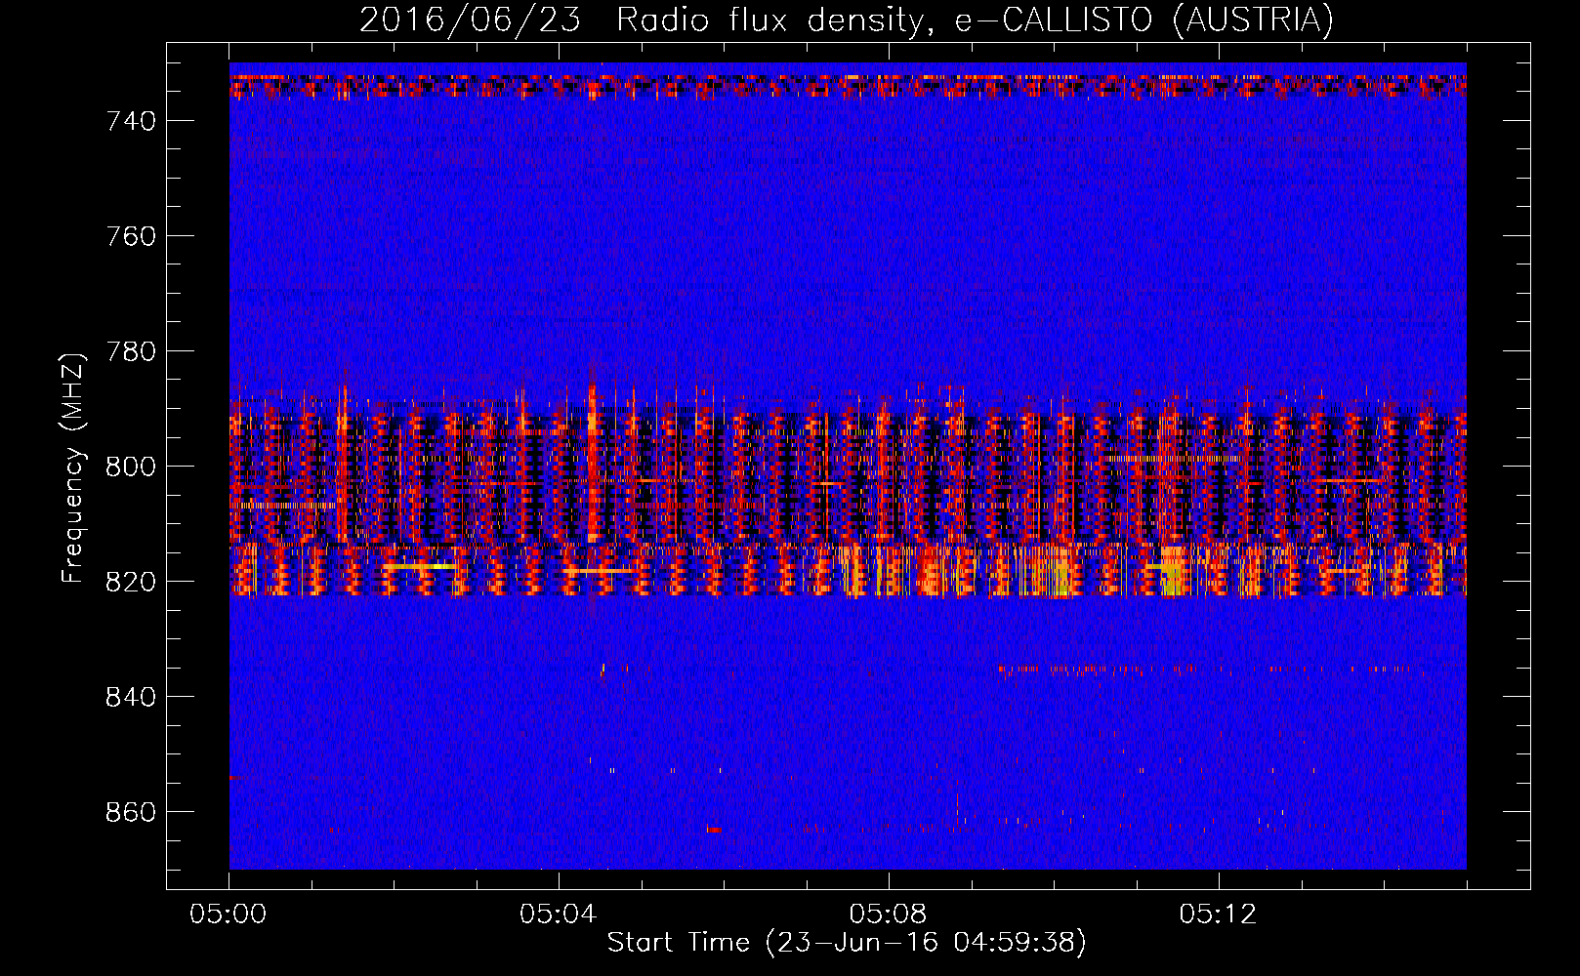Click the 840 frequency tick label

coord(132,697)
